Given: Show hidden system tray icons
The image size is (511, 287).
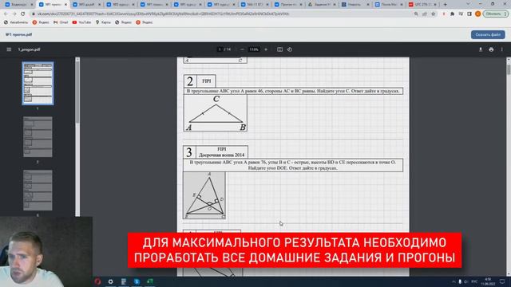Looking at the screenshot, I should point(454,281).
